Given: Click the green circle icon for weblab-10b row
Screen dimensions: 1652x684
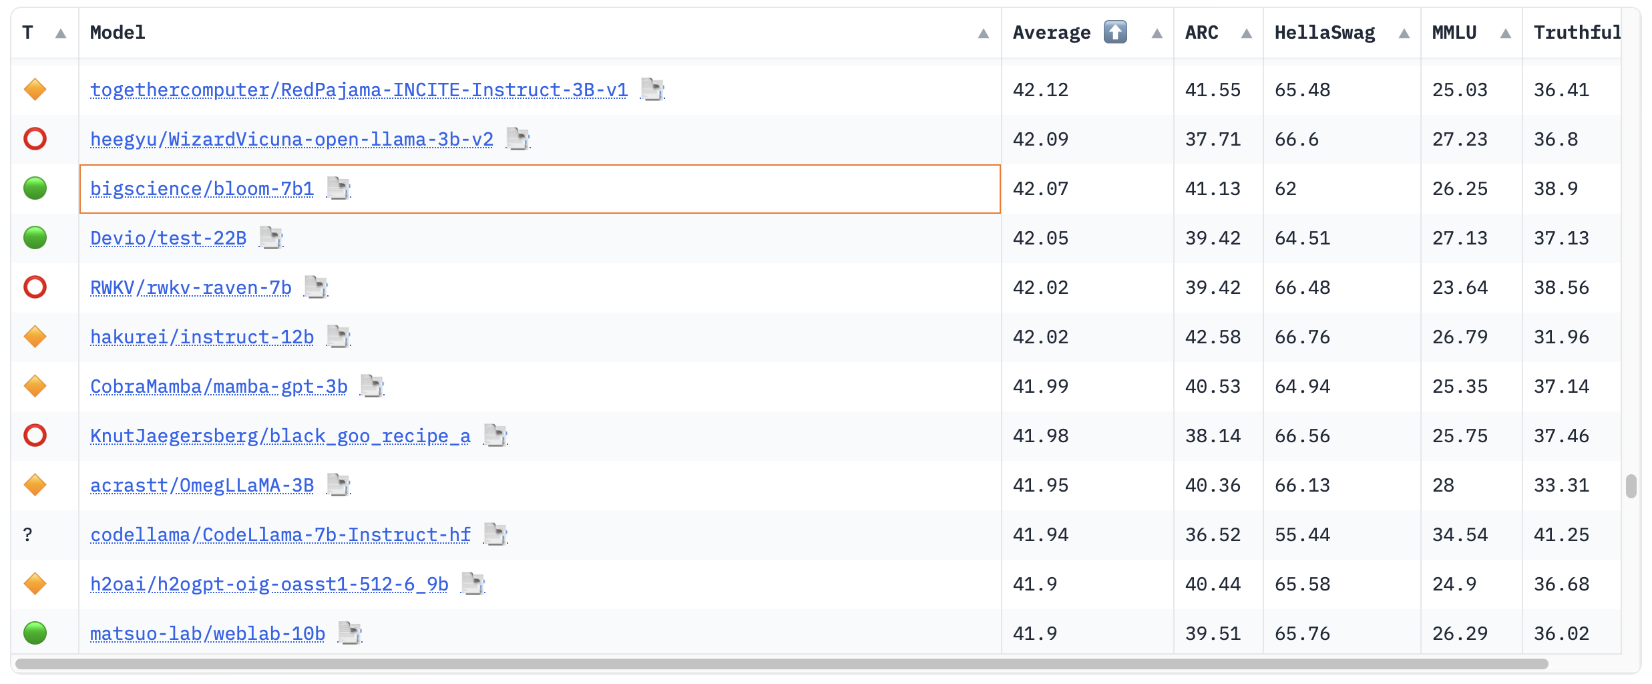Looking at the screenshot, I should tap(35, 633).
